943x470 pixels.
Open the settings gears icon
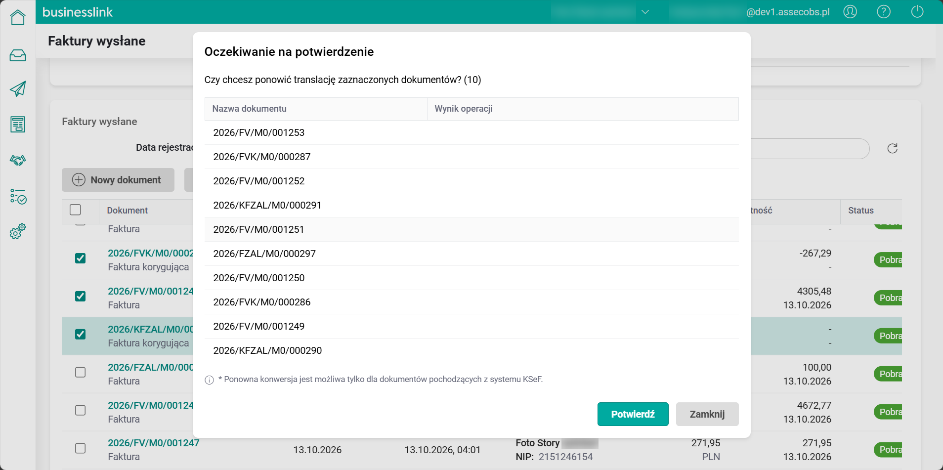18,231
